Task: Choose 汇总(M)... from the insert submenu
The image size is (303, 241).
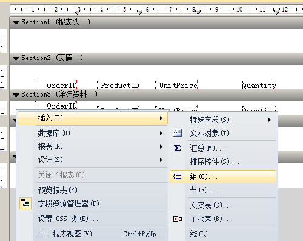Action: point(223,148)
